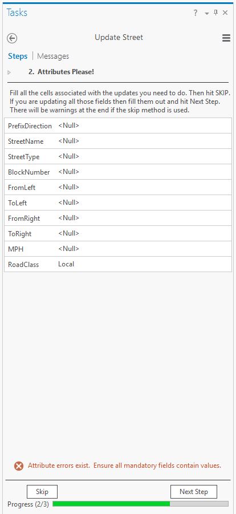Expand the Attributes Please step triangle

(x=9, y=72)
